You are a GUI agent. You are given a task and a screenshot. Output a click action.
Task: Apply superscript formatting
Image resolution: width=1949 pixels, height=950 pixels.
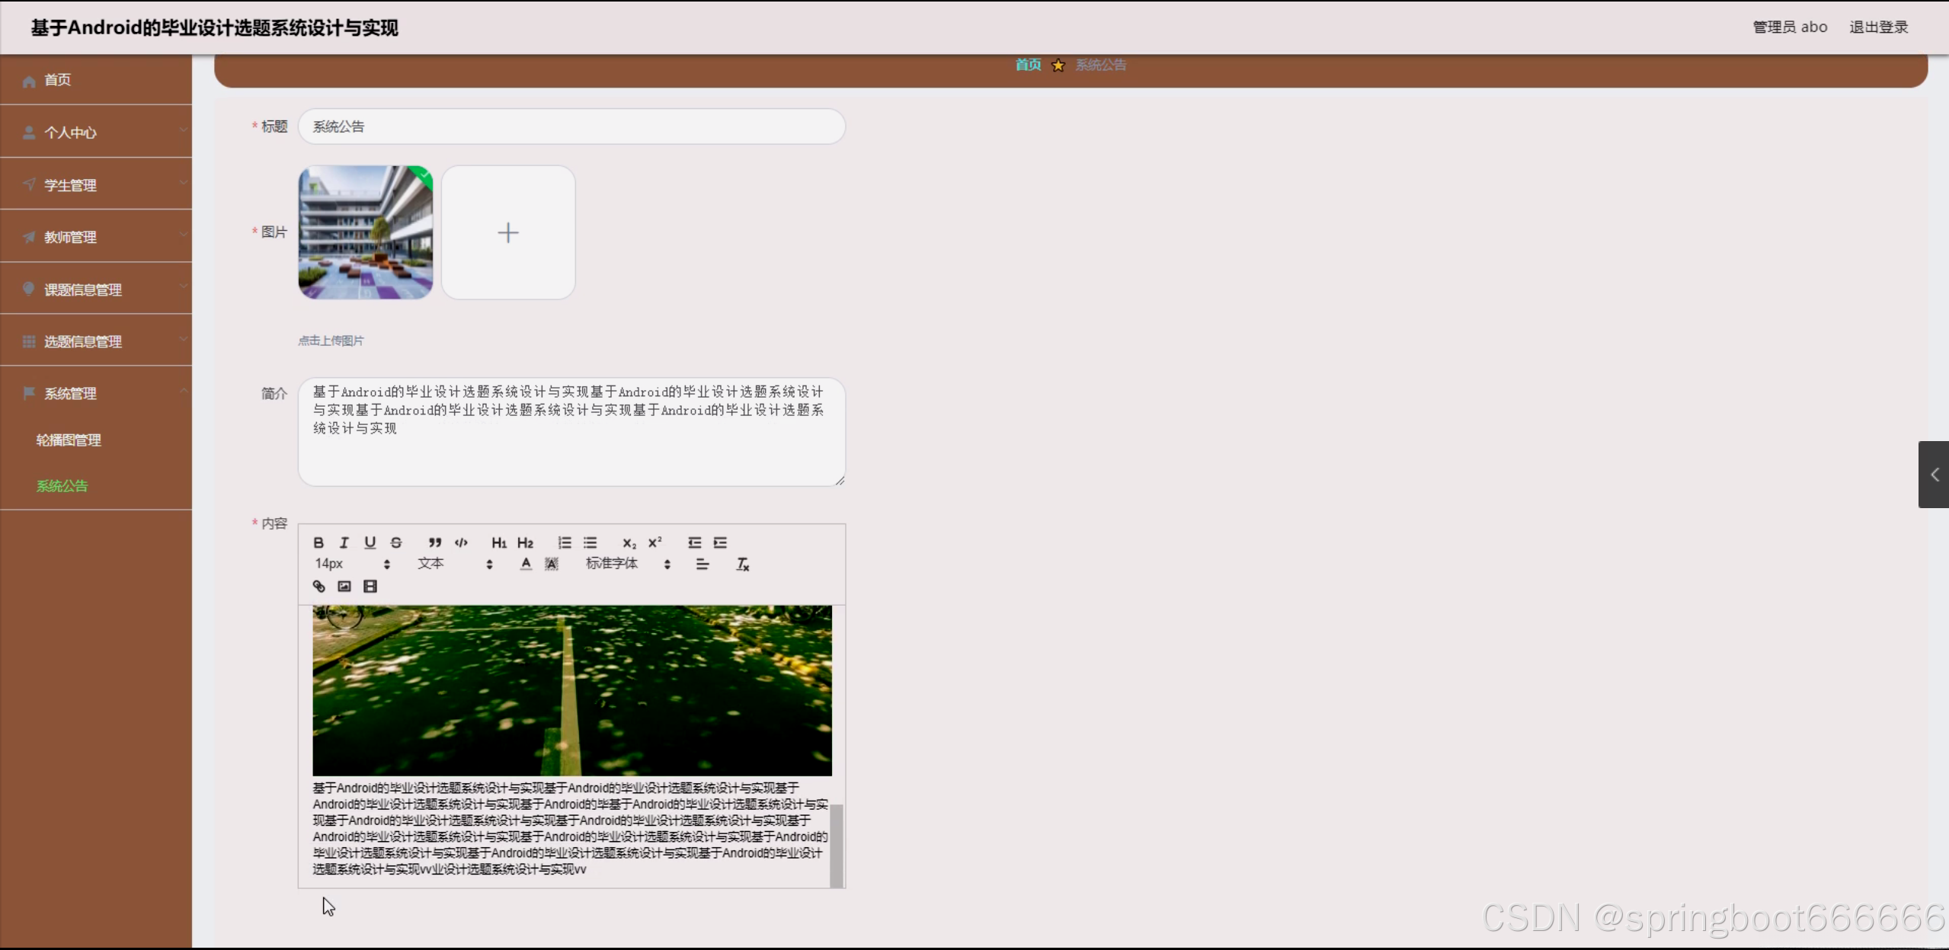coord(654,542)
